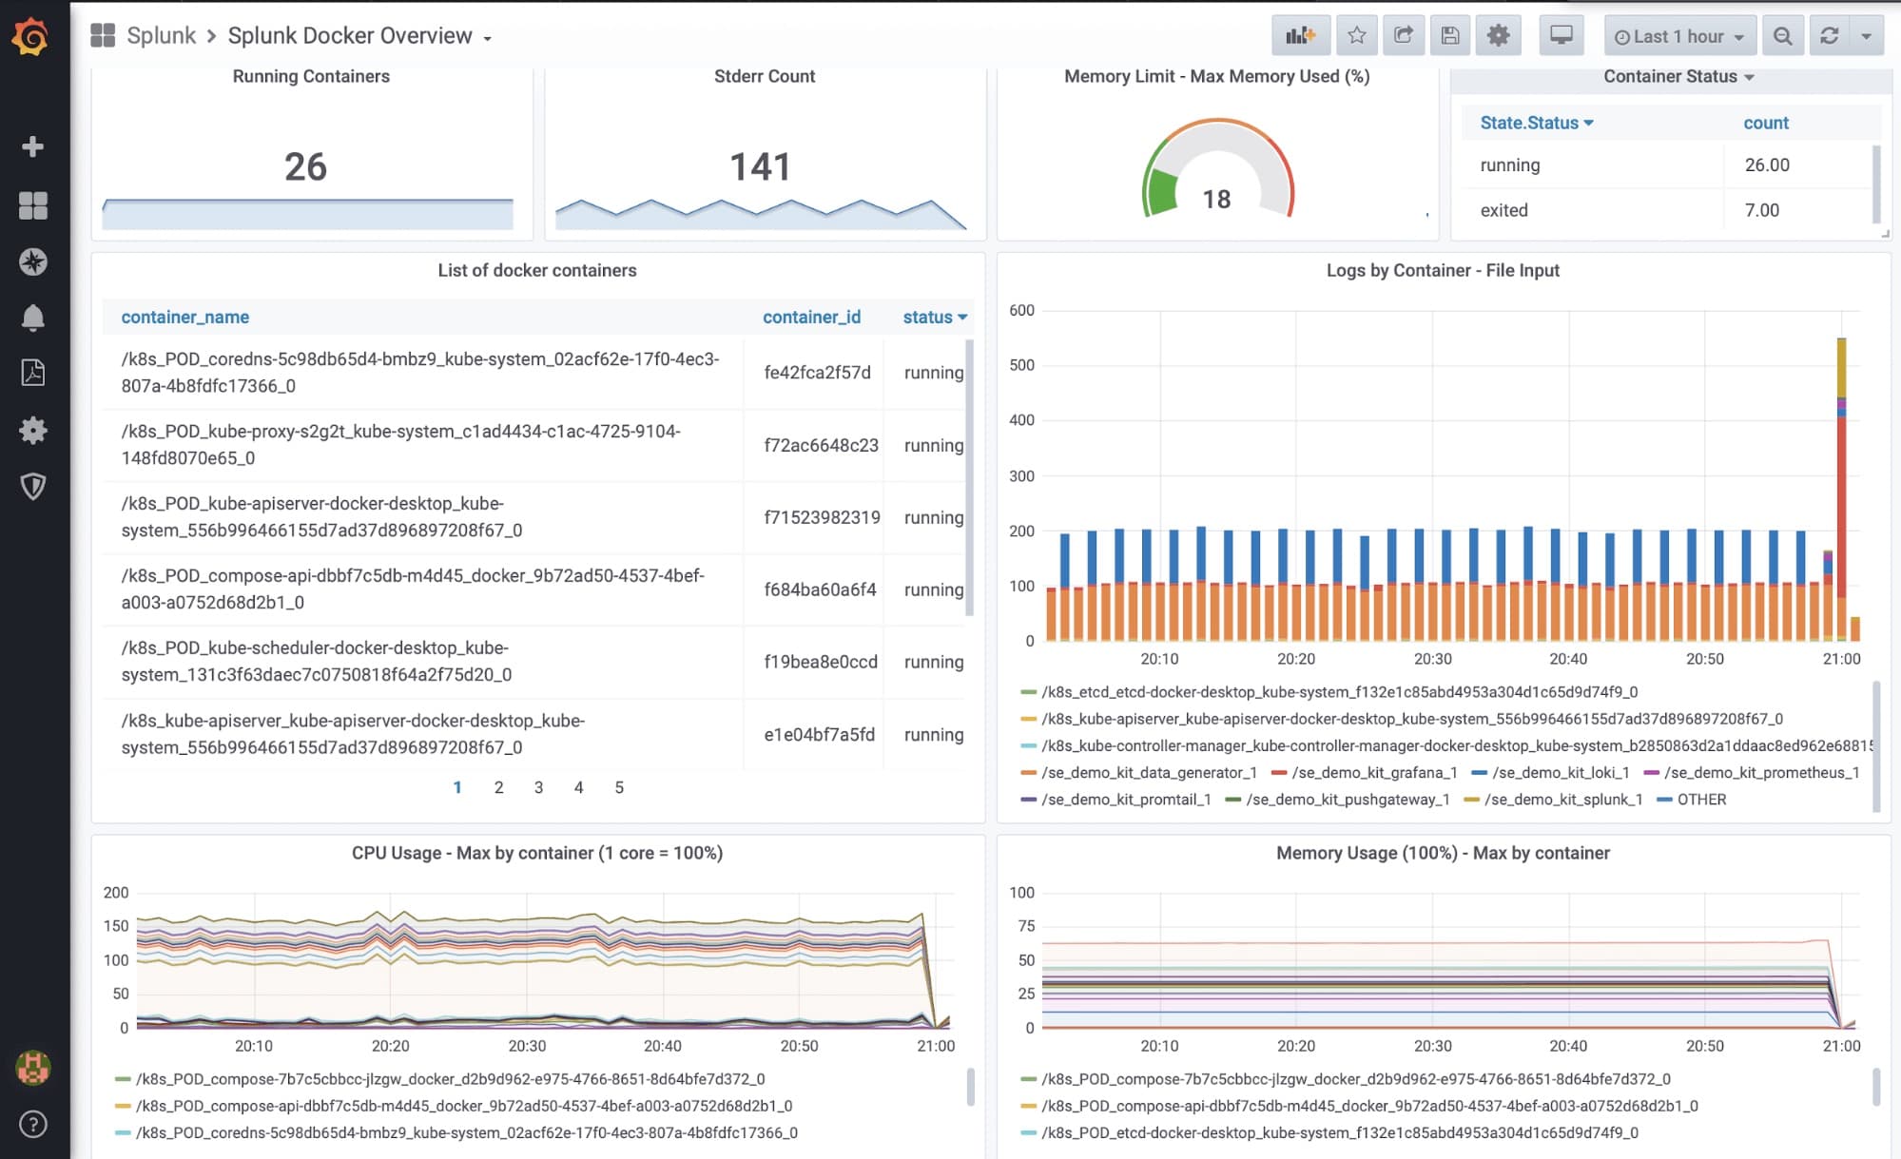1901x1159 pixels.
Task: Open the Share dashboard icon
Action: click(1403, 36)
